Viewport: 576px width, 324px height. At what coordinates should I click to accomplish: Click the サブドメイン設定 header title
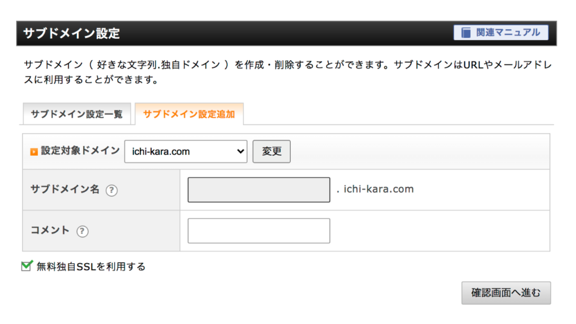coord(71,33)
